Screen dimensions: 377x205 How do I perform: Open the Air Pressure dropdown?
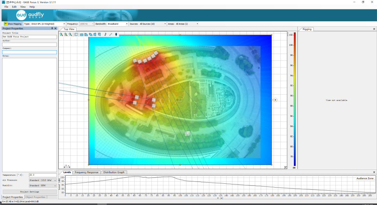[55, 180]
